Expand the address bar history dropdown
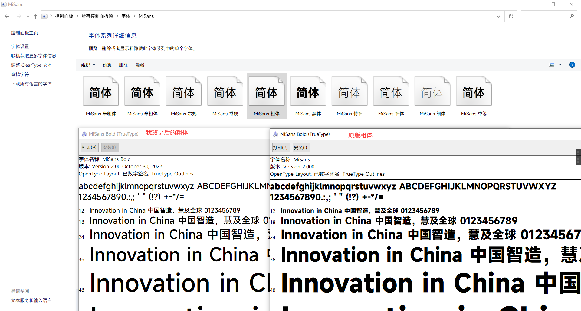581x311 pixels. pyautogui.click(x=498, y=16)
